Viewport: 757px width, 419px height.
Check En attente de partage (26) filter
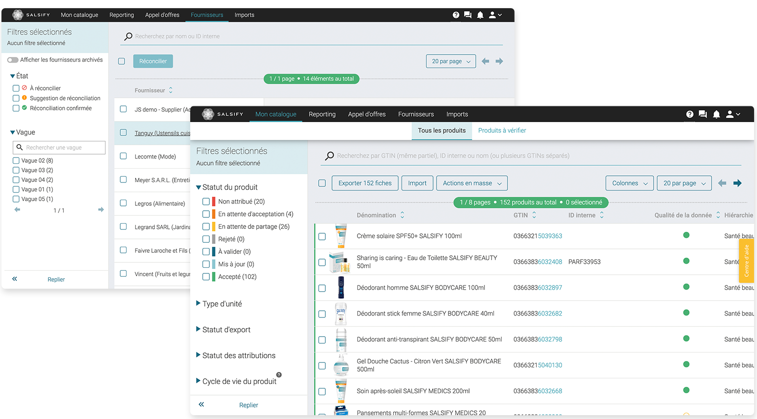tap(206, 226)
